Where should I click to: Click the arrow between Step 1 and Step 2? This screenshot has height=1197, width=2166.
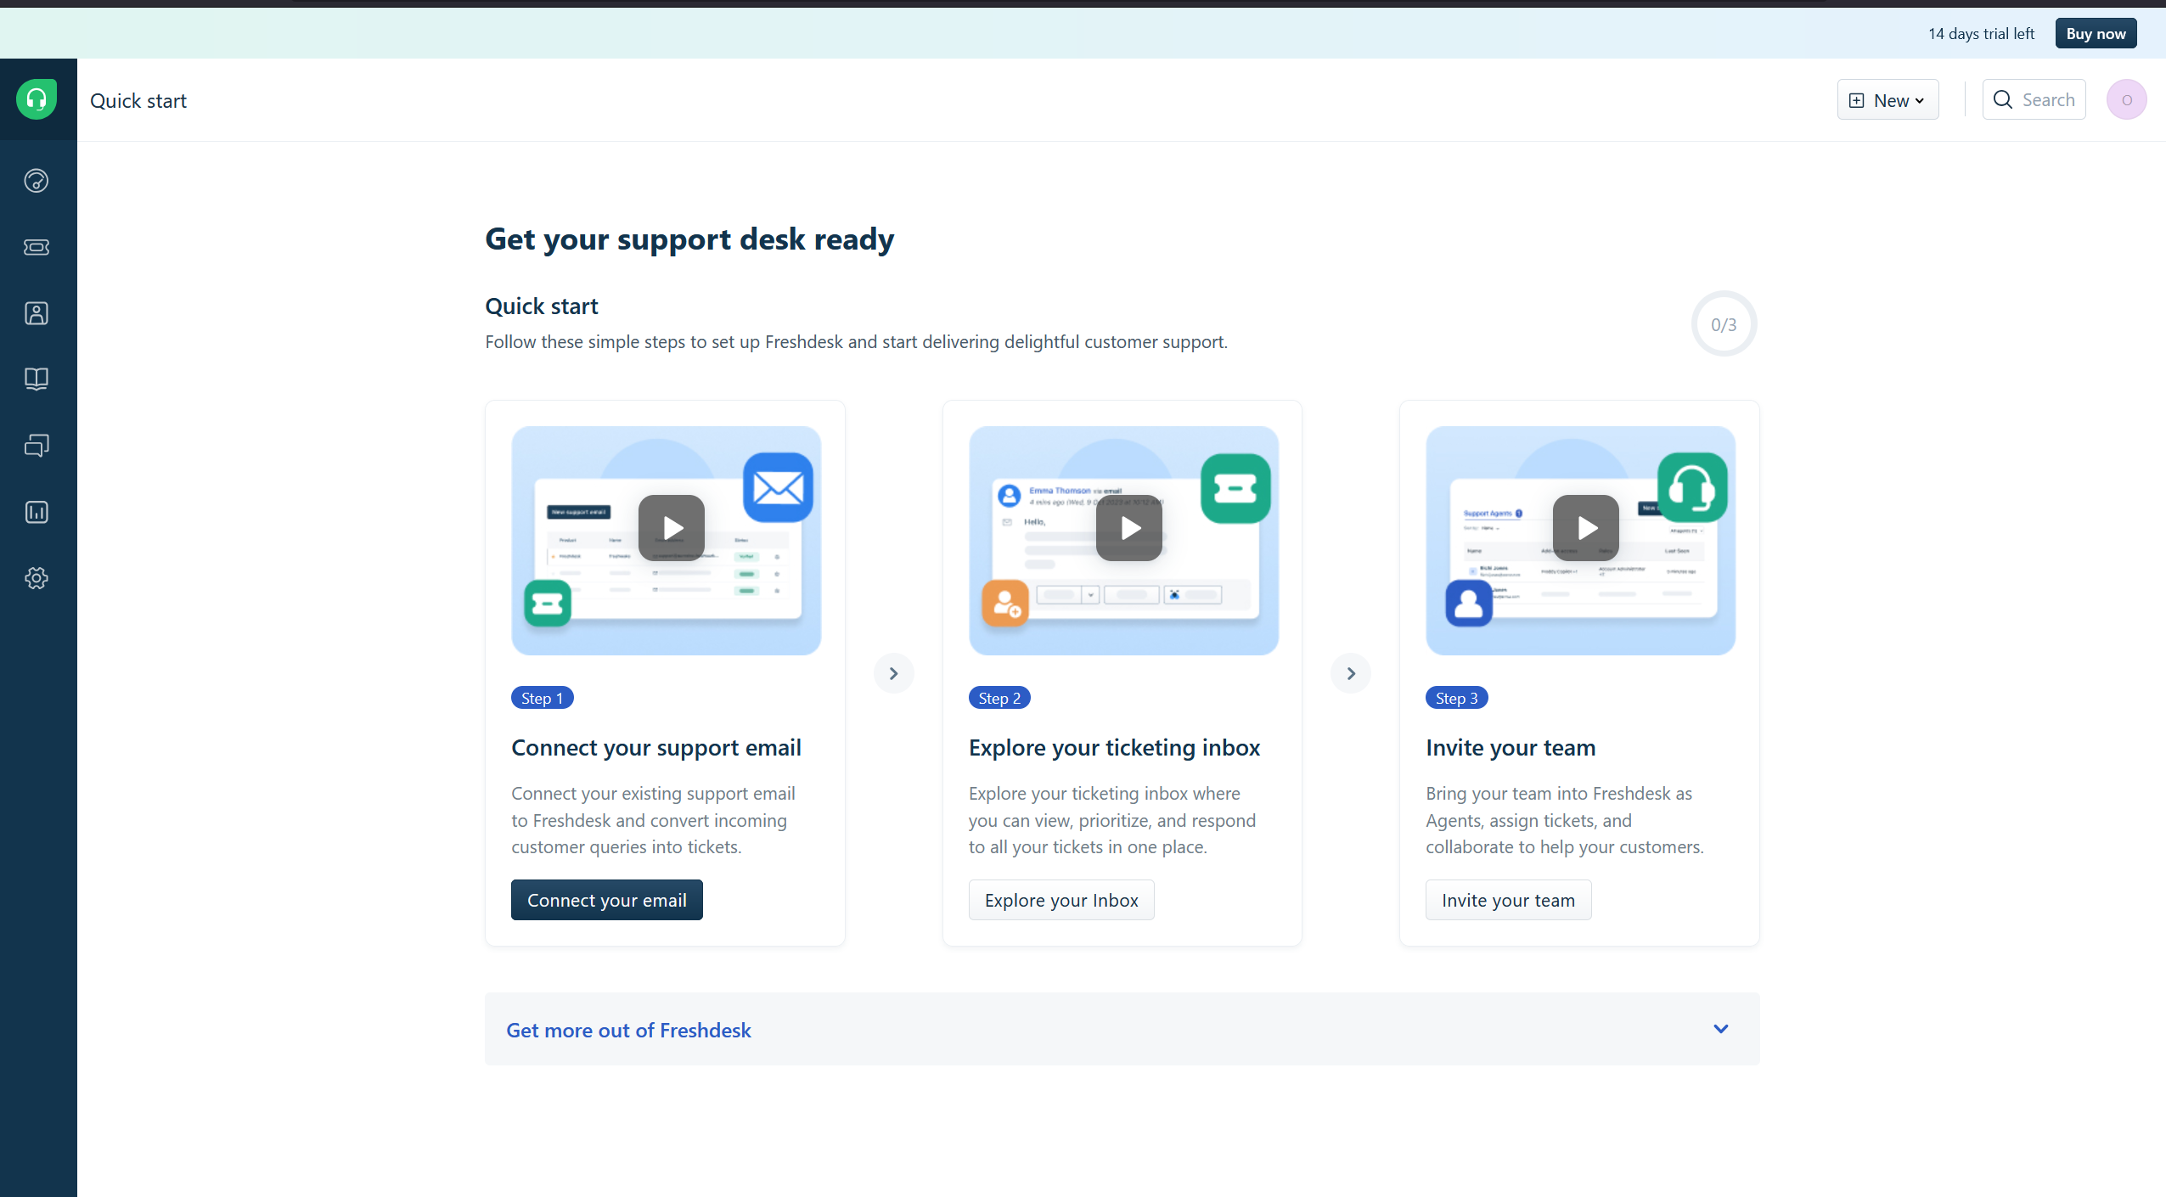click(893, 673)
